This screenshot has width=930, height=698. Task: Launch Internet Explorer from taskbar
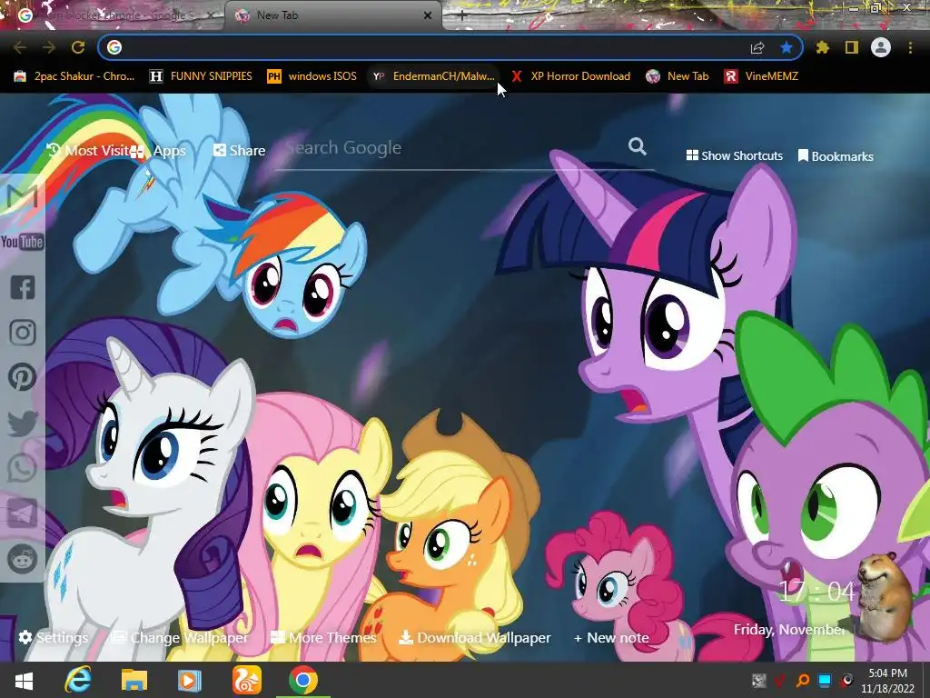point(78,680)
